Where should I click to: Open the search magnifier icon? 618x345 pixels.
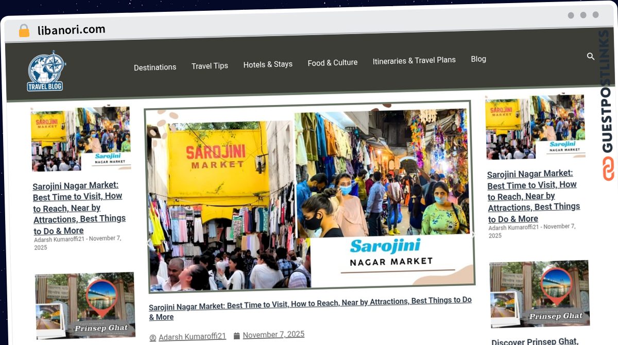click(591, 56)
